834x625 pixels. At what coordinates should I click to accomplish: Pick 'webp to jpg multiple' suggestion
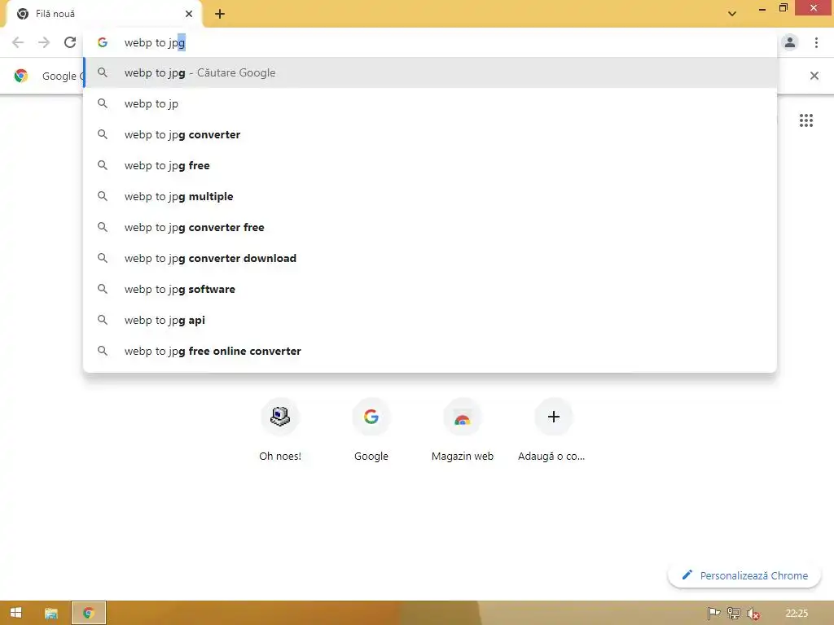coord(430,196)
